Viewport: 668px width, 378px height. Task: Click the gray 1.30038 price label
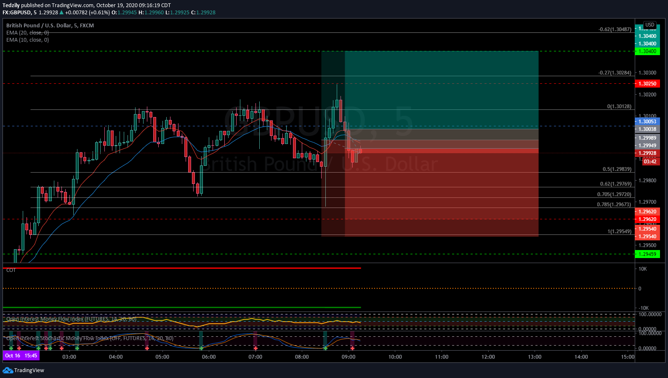(x=647, y=129)
